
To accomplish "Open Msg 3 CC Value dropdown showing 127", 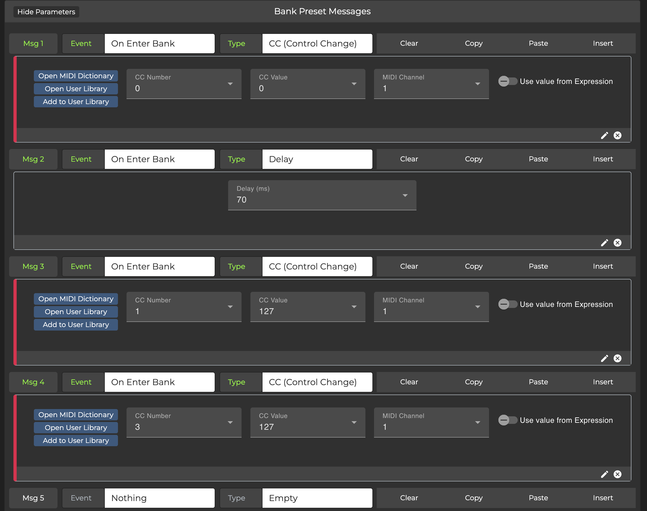I will click(307, 307).
